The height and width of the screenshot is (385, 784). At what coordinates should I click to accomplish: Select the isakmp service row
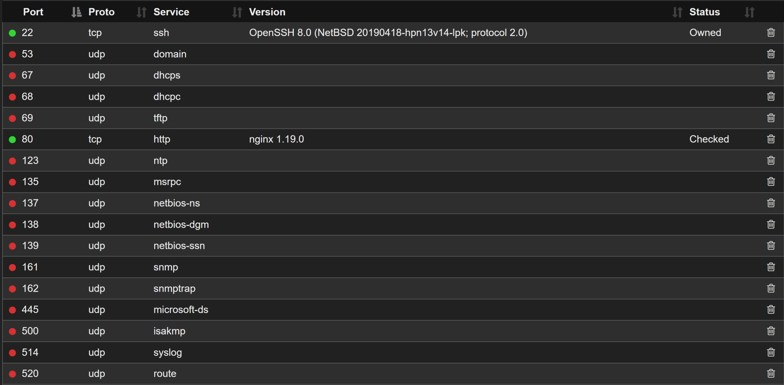pos(169,331)
